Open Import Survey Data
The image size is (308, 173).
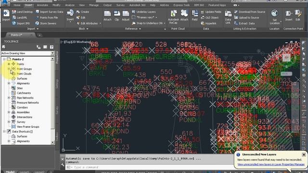pos(49,12)
